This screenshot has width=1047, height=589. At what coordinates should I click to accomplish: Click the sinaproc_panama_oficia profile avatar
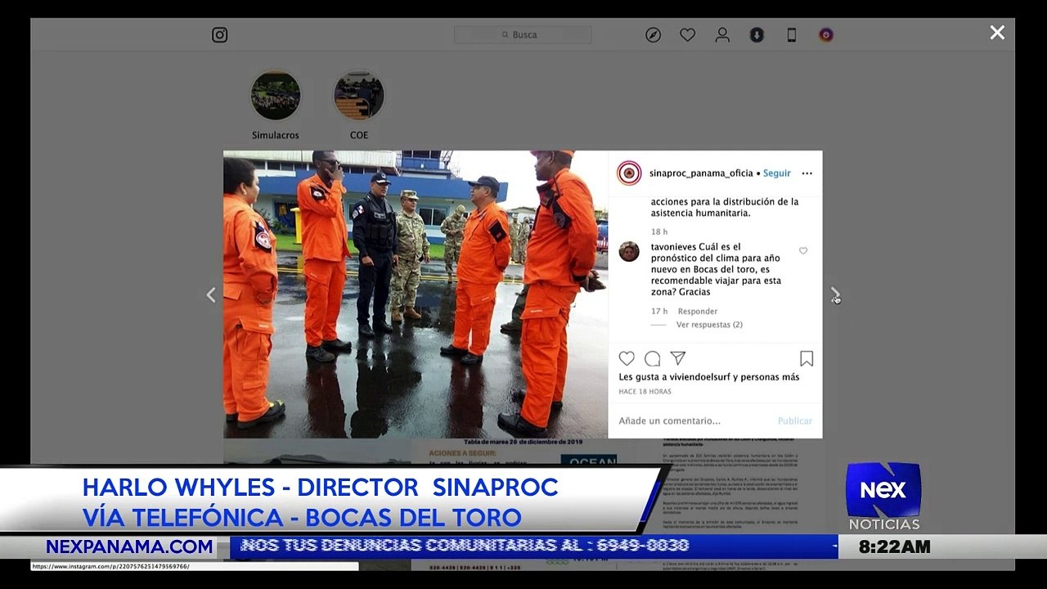point(629,173)
